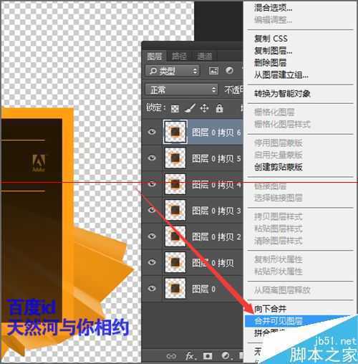Choose 删除图层 menu entry
Viewport: 358px width, 364px height.
(270, 63)
